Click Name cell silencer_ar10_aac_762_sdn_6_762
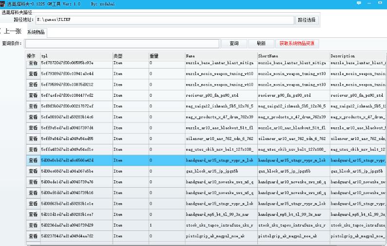Viewport: 387px width, 246px height. pyautogui.click(x=221, y=139)
